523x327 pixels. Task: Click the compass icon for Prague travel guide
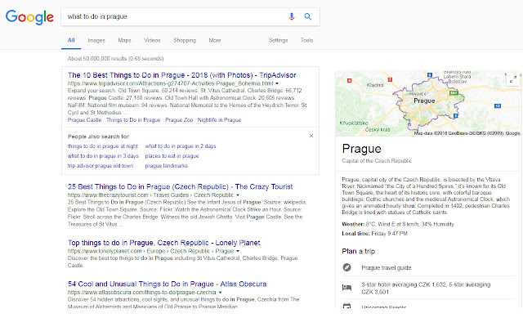(346, 267)
